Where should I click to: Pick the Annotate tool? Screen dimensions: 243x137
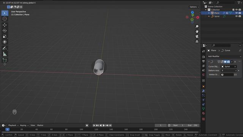coord(5,48)
